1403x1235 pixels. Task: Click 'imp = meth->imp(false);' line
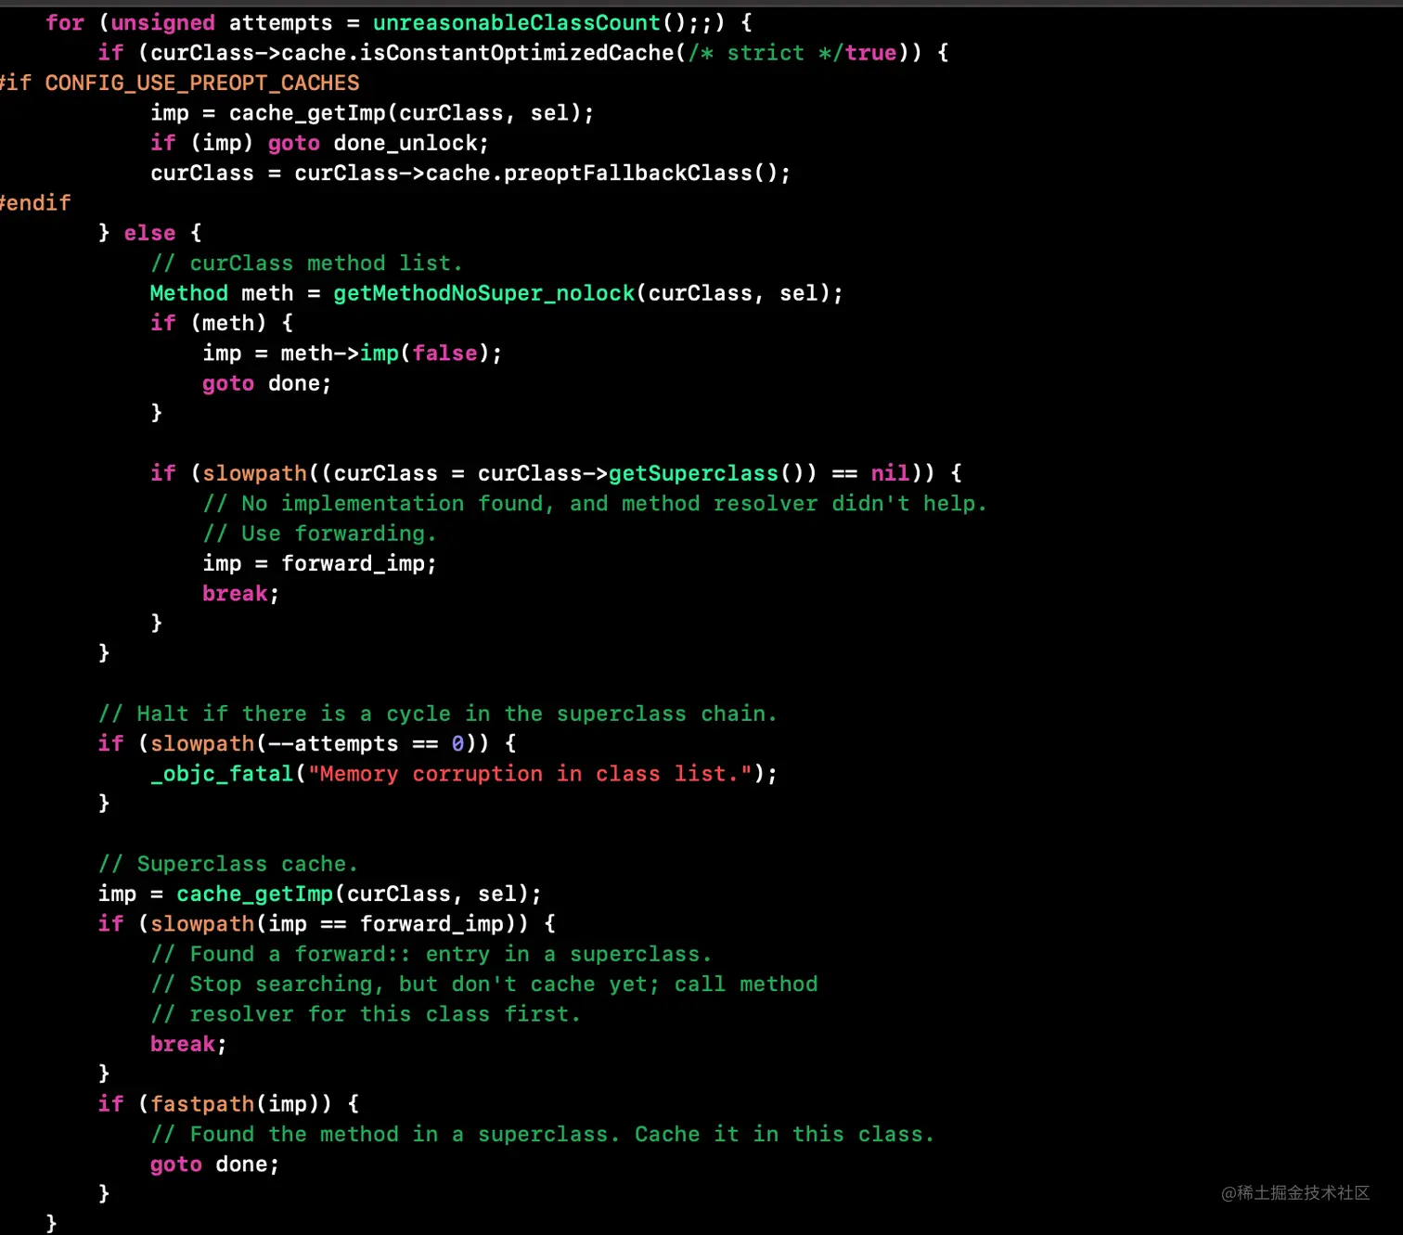click(x=353, y=354)
